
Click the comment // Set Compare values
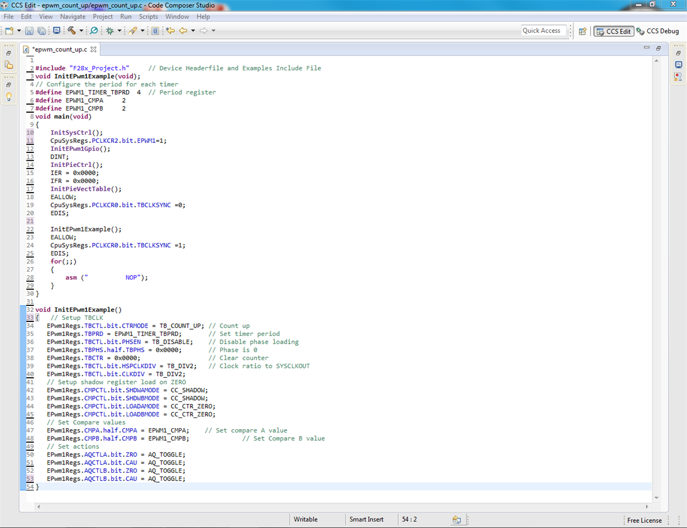point(87,423)
